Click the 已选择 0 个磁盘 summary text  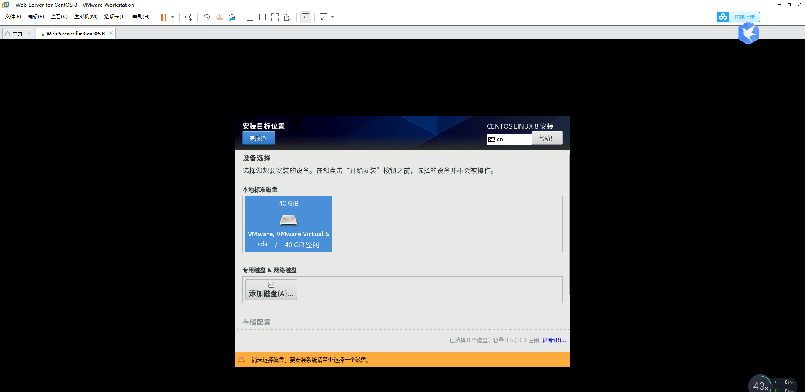(494, 340)
